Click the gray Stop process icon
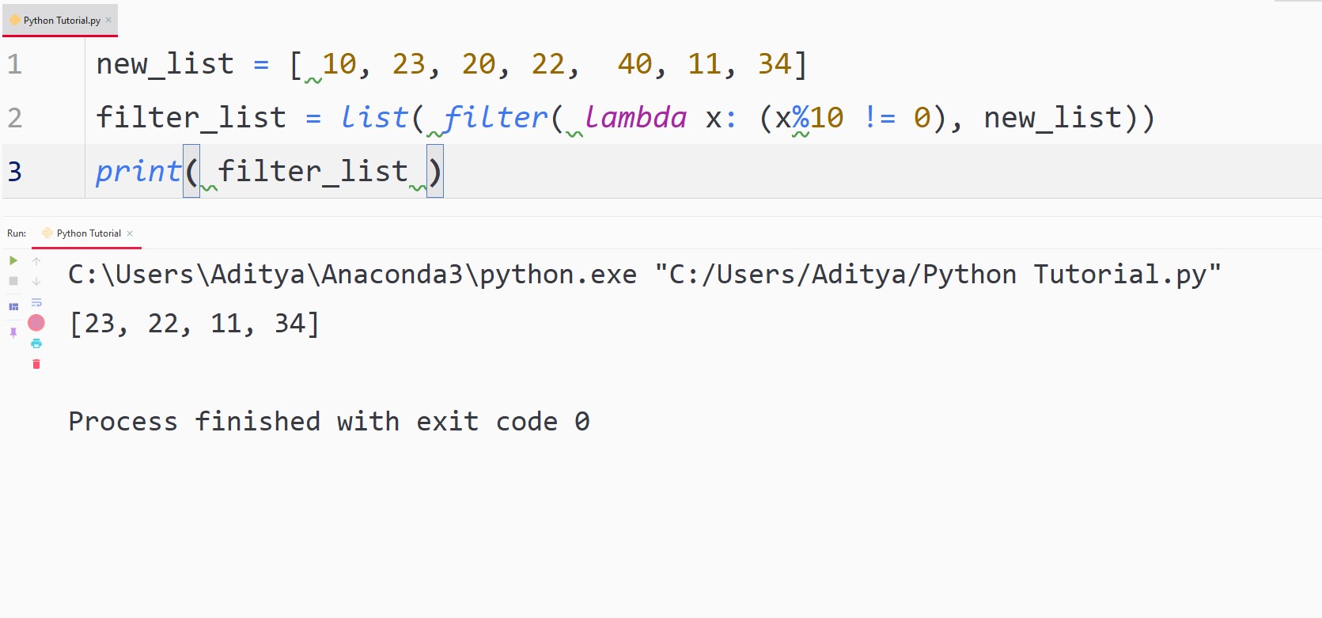 click(x=13, y=280)
